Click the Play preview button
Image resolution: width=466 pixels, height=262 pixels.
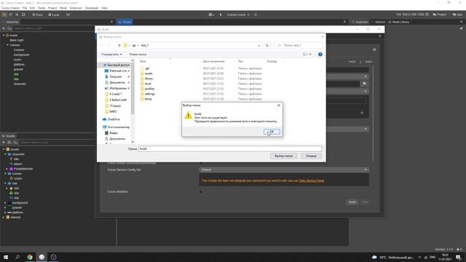pyautogui.click(x=221, y=15)
